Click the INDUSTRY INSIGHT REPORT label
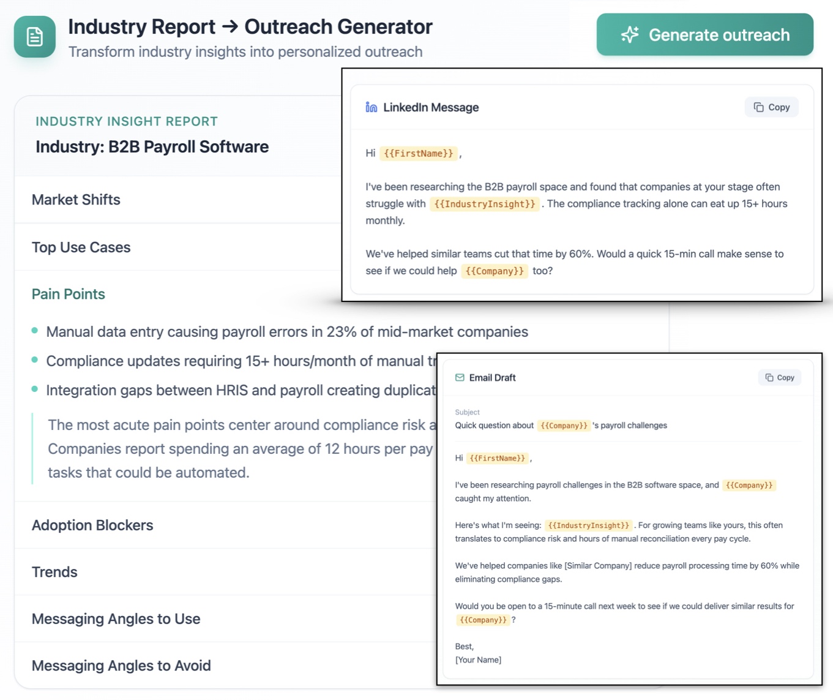The image size is (833, 700). (x=127, y=121)
